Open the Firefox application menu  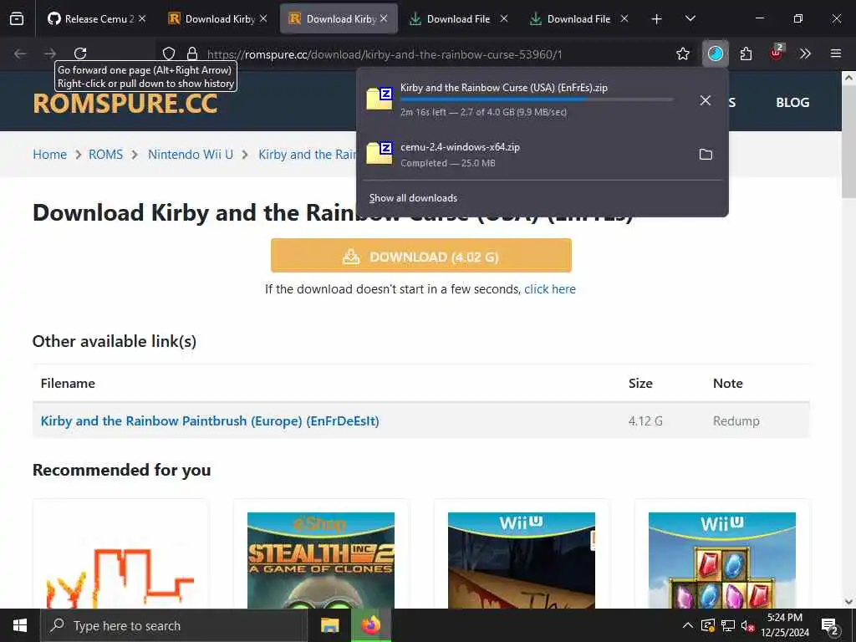836,53
